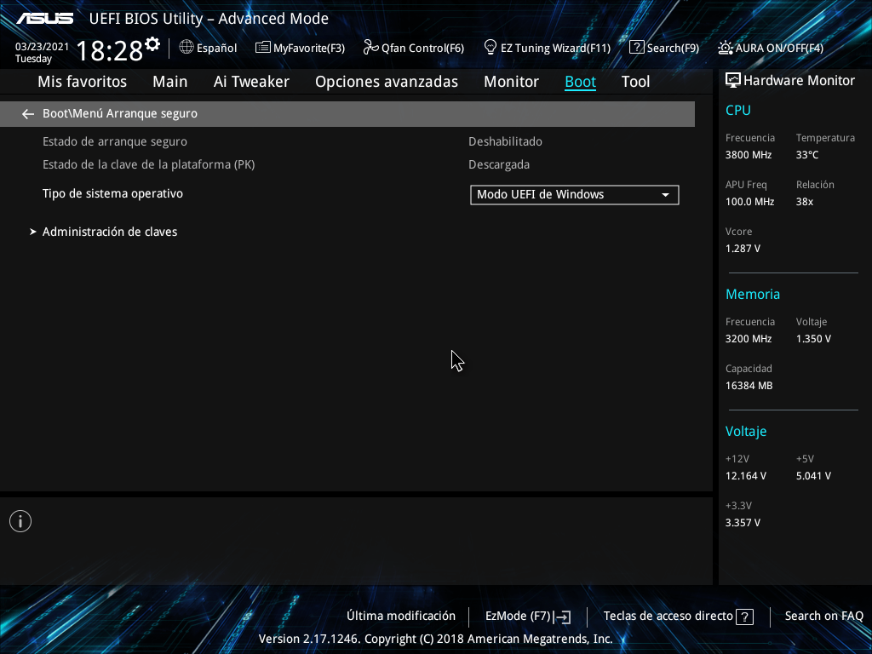The image size is (872, 654).
Task: Click Estado de la clave de la plataforma (PK)
Action: pos(148,164)
